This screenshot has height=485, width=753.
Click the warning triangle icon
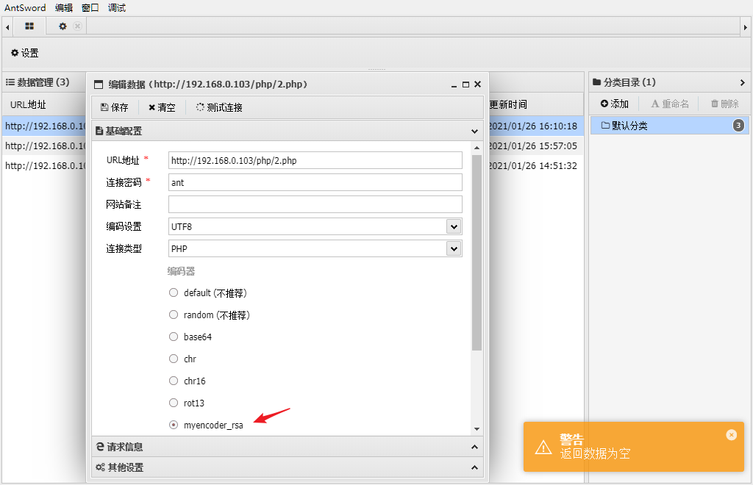tap(543, 447)
